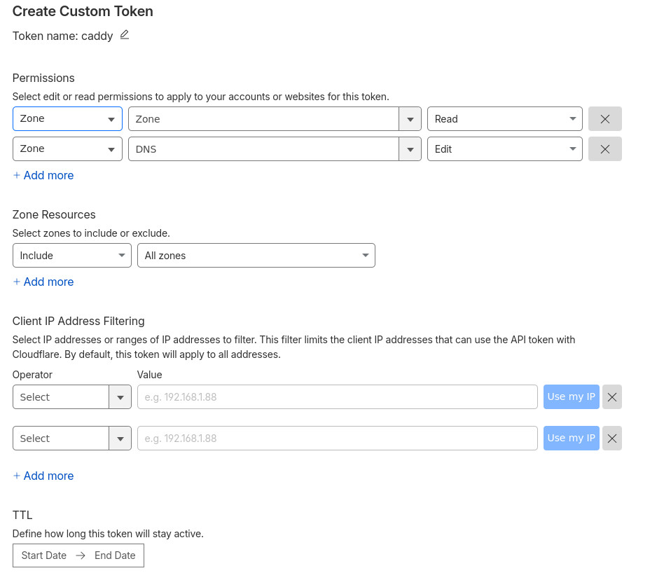Remove the DNS Edit permission row
This screenshot has width=671, height=587.
coord(604,149)
